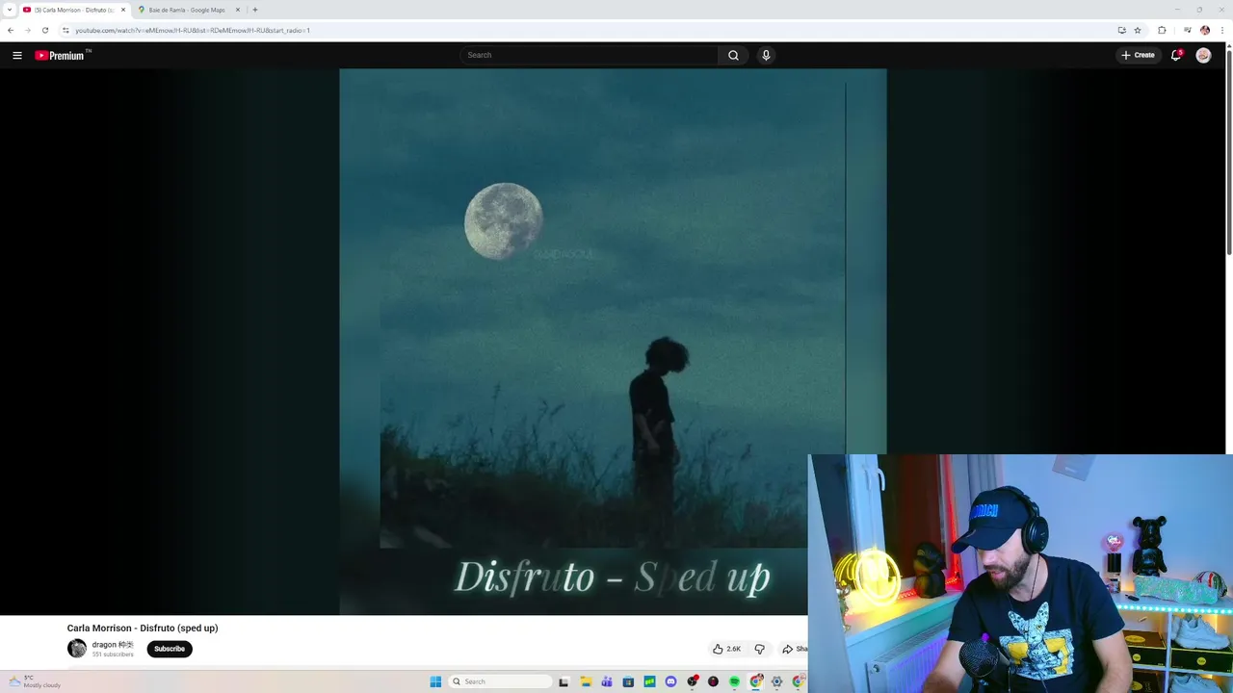Open a new browser tab
Screen dimensions: 1233x693
tap(254, 10)
